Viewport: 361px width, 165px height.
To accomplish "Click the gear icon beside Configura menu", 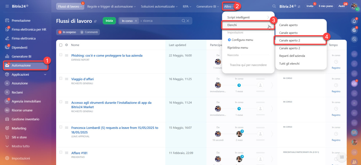I will pyautogui.click(x=229, y=40).
